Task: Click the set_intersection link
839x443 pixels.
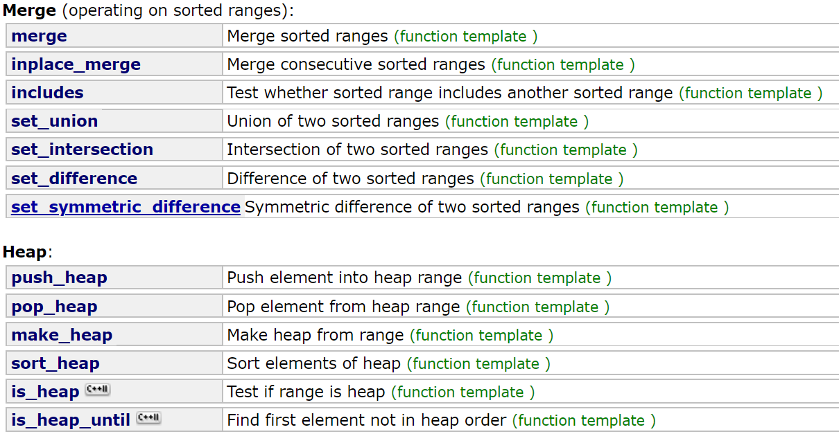Action: [82, 150]
